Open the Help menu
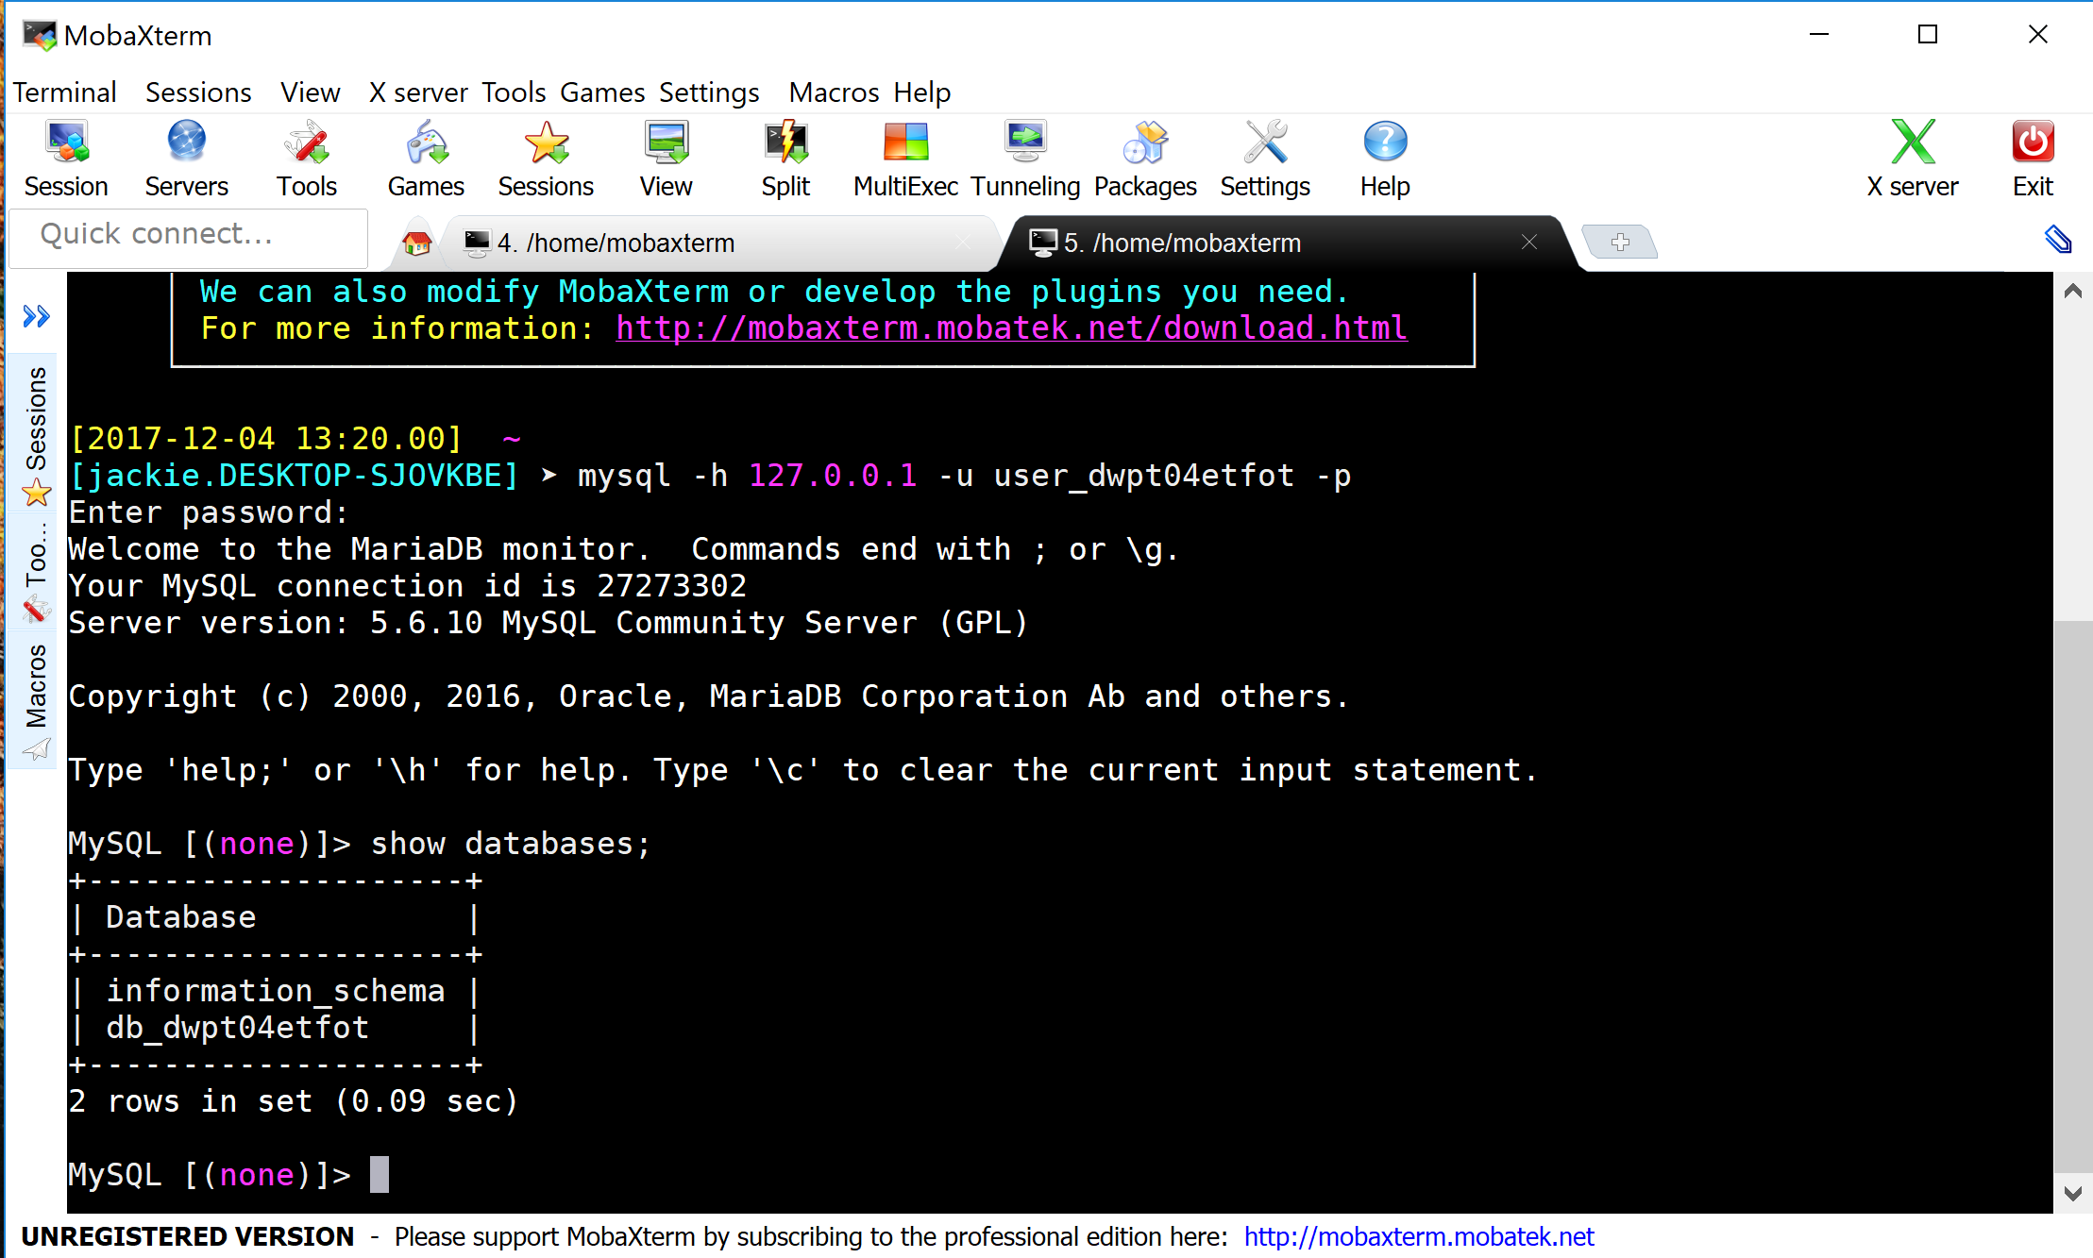 (922, 92)
